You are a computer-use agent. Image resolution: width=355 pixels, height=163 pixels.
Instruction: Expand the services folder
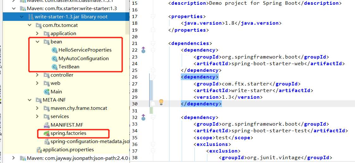[x=38, y=116]
